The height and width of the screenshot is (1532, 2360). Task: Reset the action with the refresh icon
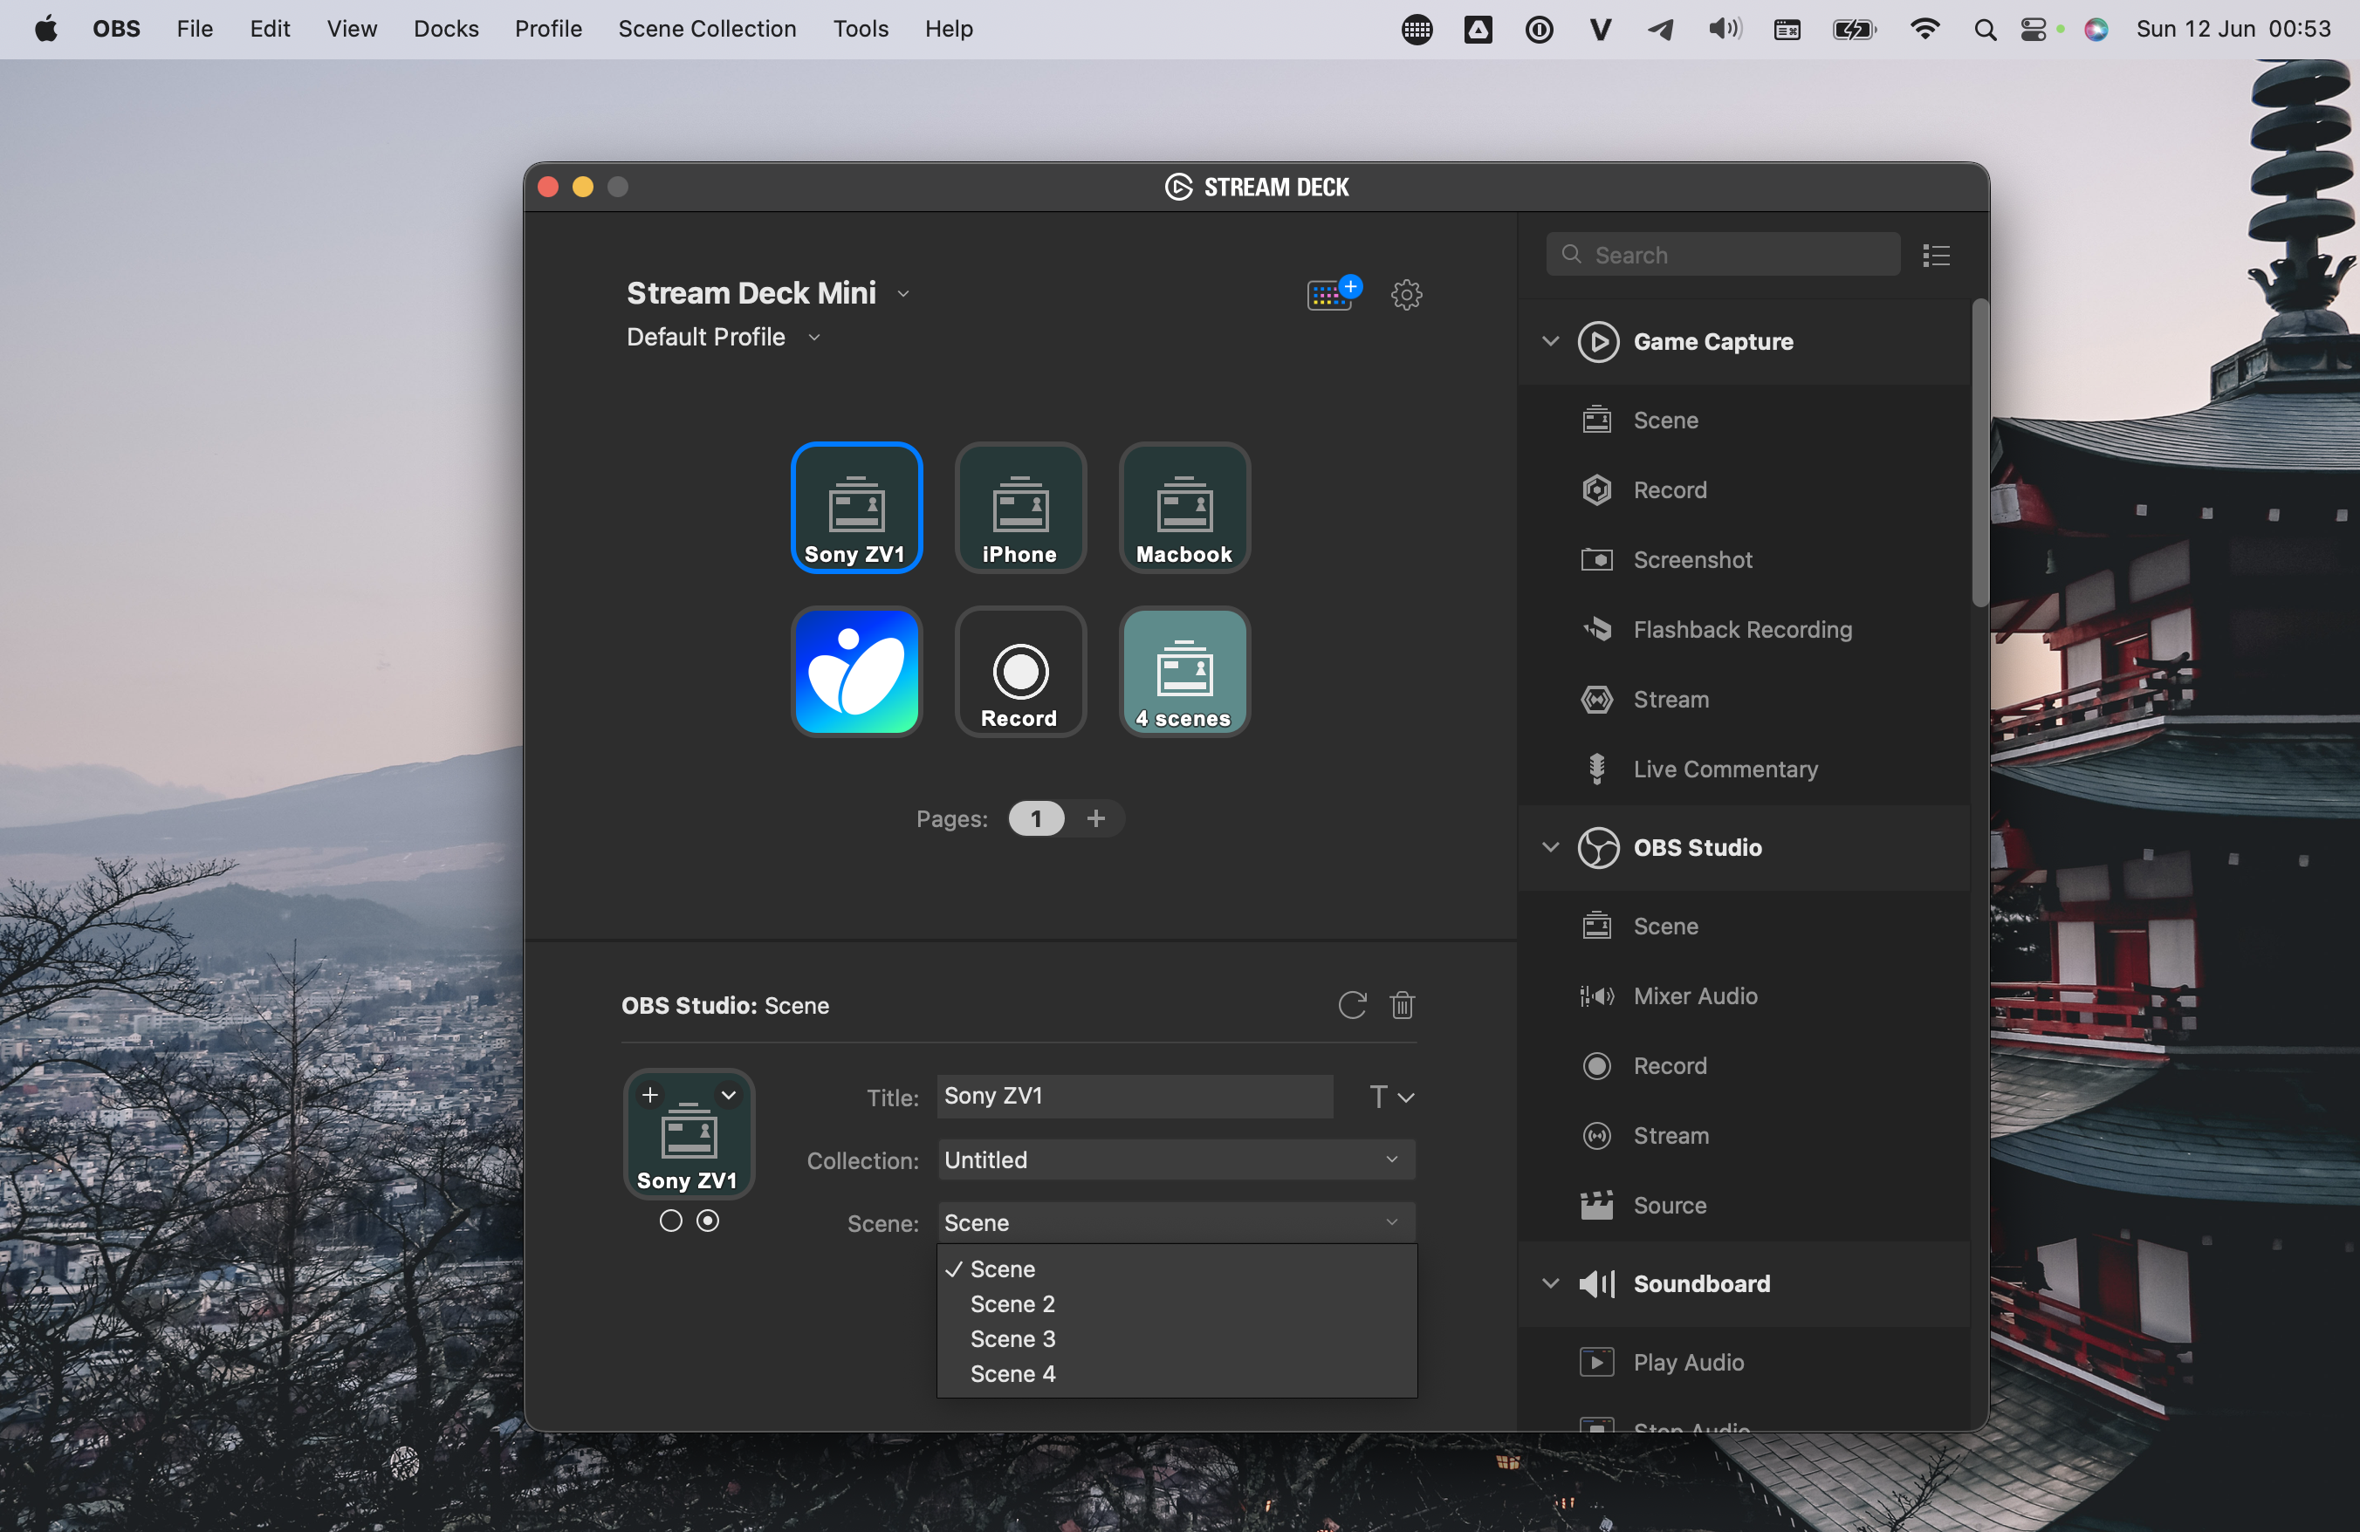1352,1005
